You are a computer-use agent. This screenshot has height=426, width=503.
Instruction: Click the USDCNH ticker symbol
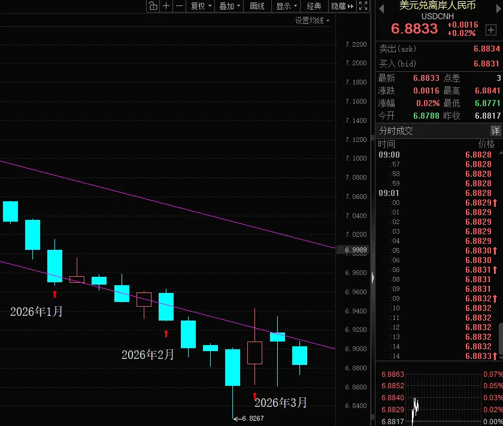[438, 16]
